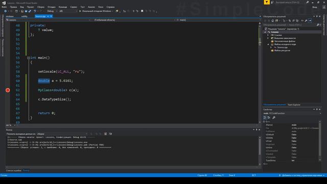Click the Categorized icon in Properties panel
Screen dimensions: 327x184
click(265, 118)
